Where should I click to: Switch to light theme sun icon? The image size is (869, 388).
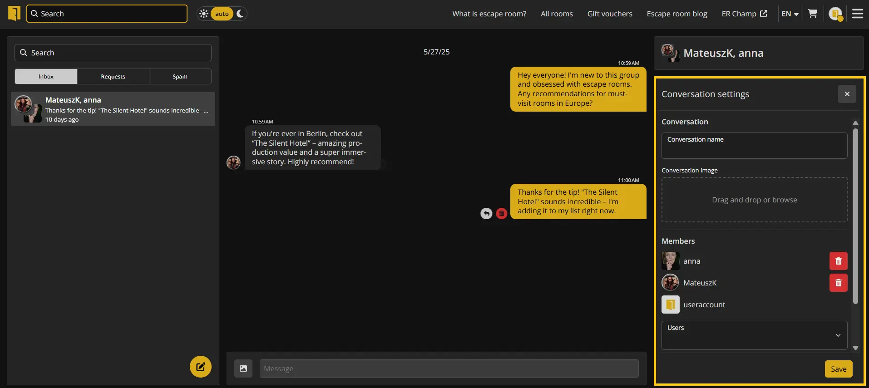(204, 14)
